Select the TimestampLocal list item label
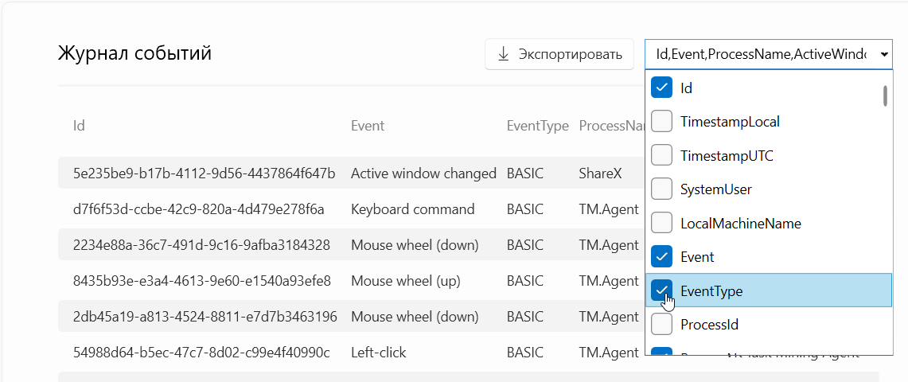The width and height of the screenshot is (908, 382). 731,122
